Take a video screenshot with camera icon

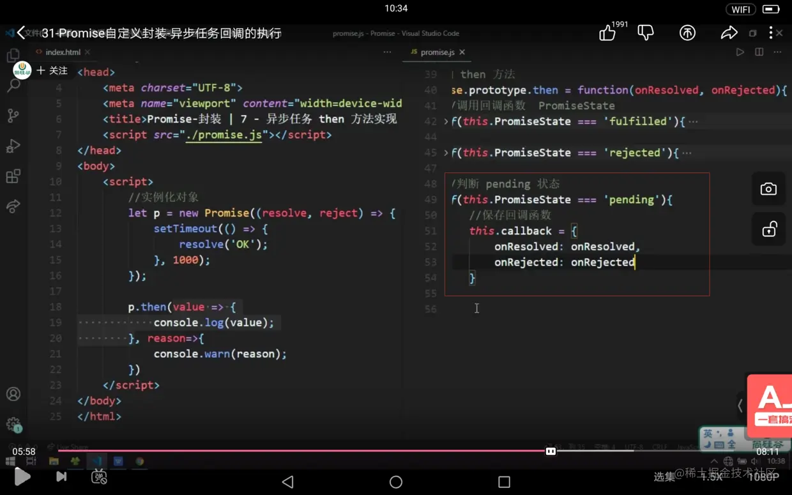[768, 189]
